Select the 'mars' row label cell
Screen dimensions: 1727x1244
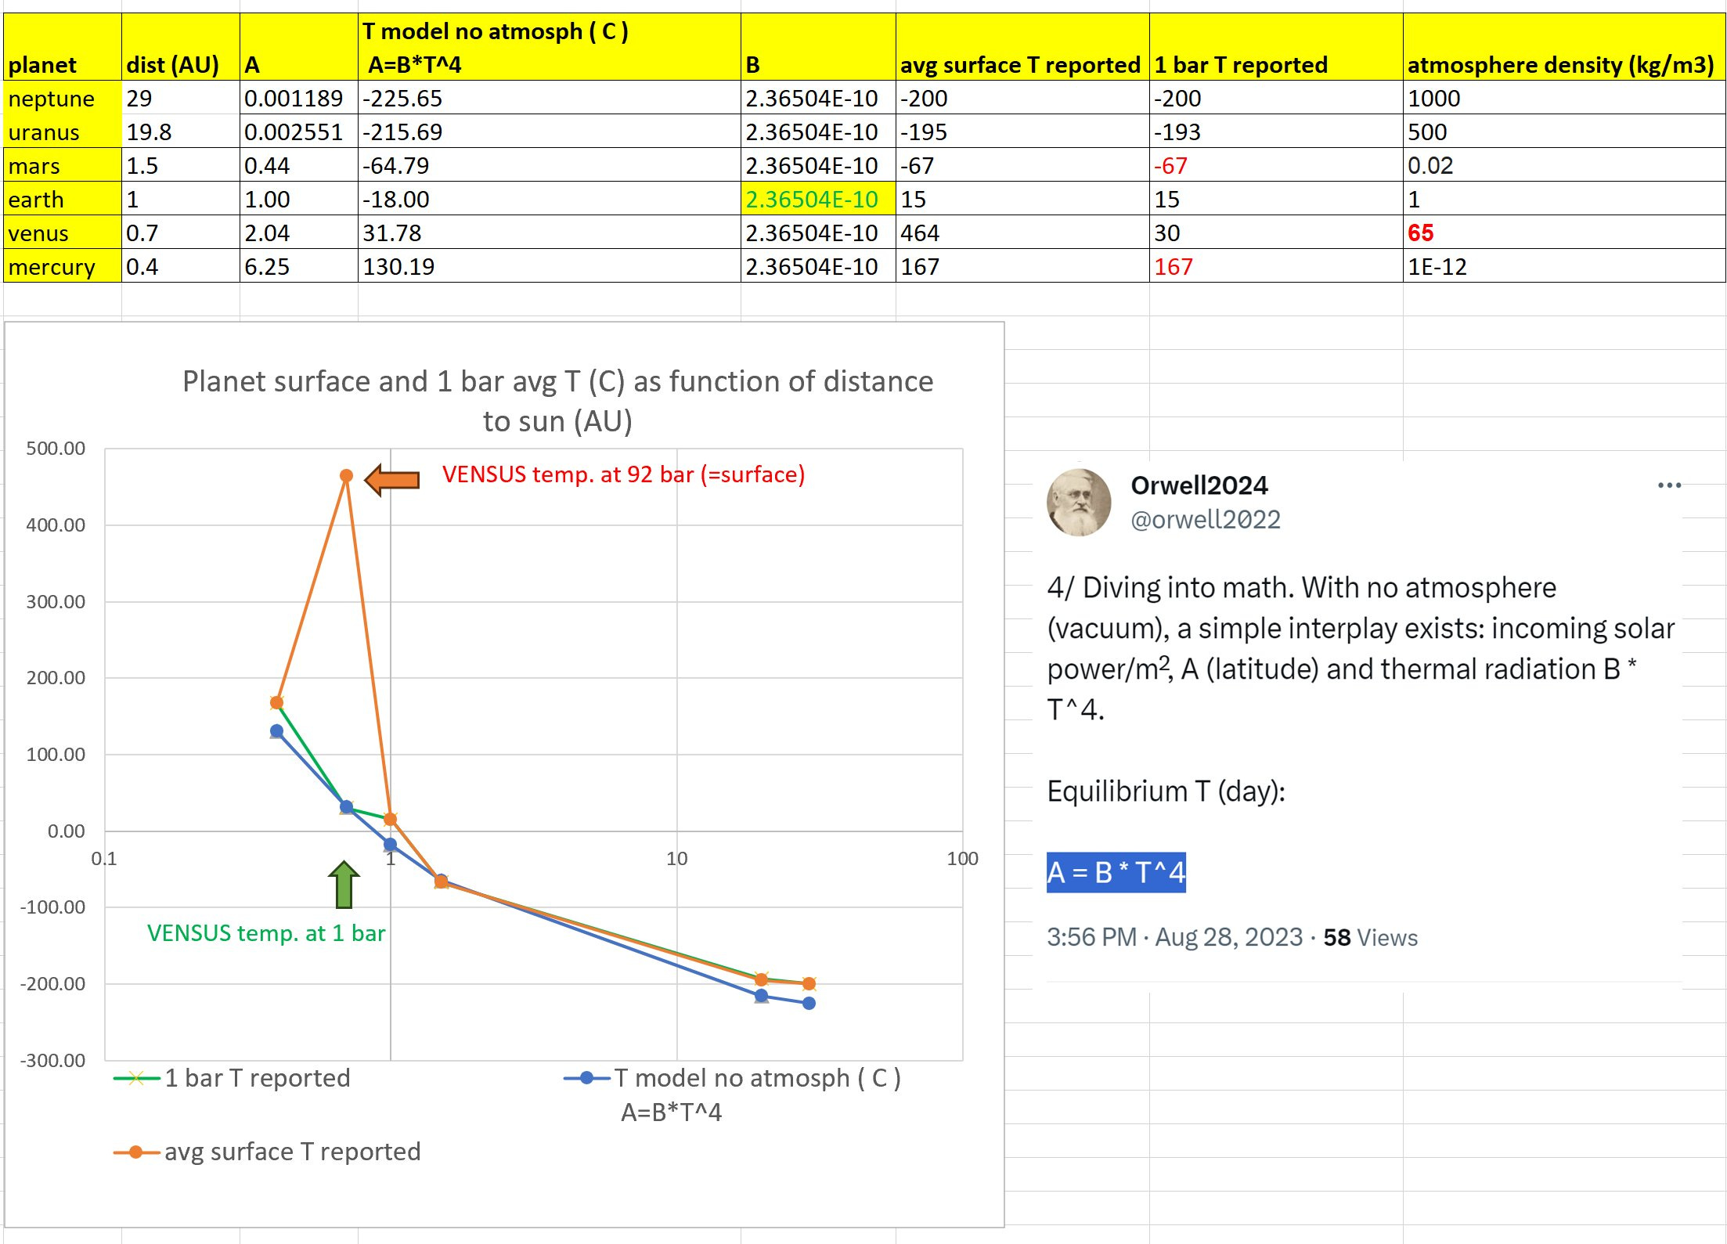click(63, 165)
